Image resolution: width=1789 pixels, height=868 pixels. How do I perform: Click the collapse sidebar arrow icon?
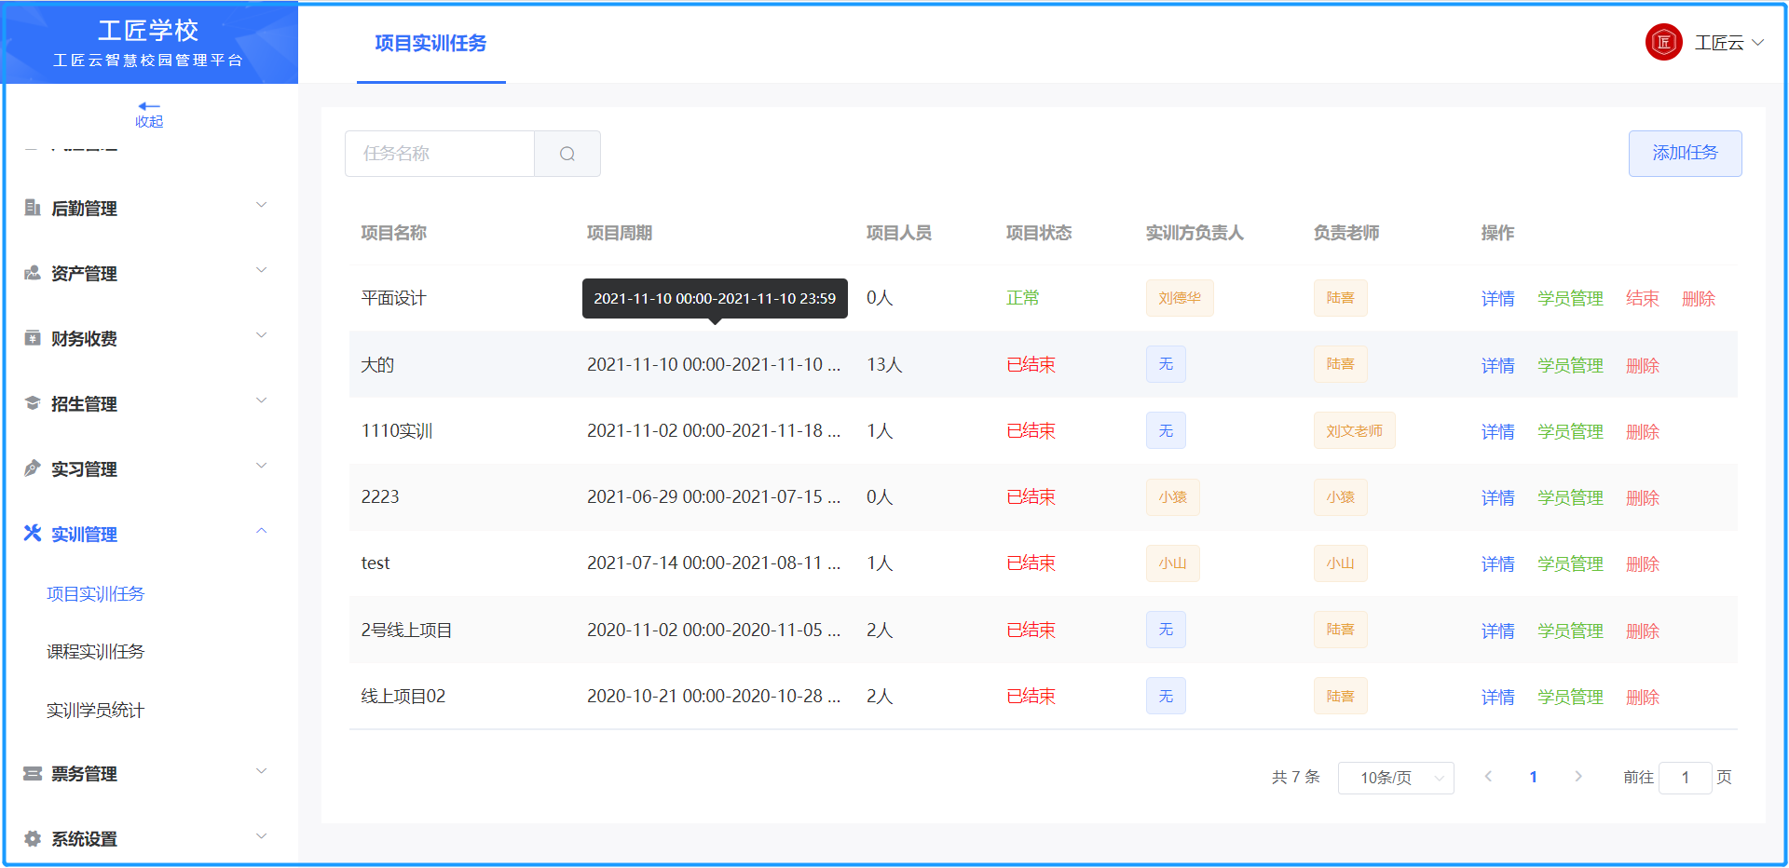[149, 107]
